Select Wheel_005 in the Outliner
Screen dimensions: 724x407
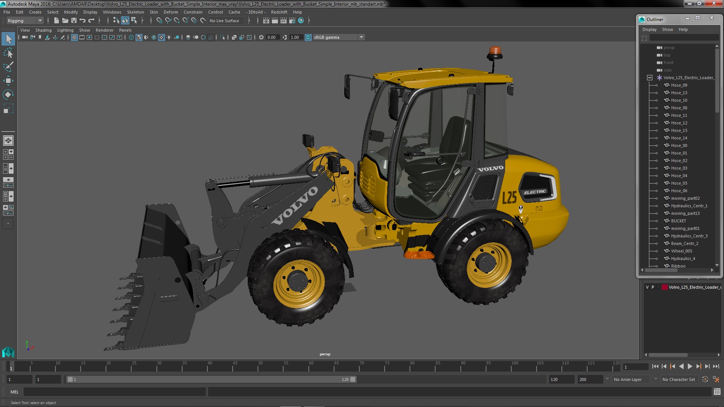[681, 251]
